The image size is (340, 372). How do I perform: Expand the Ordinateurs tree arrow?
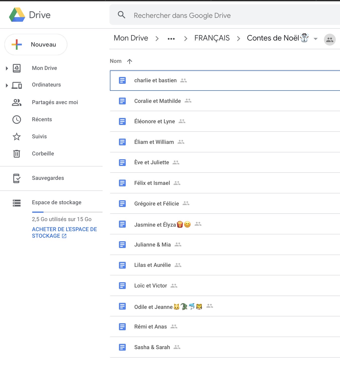(7, 86)
